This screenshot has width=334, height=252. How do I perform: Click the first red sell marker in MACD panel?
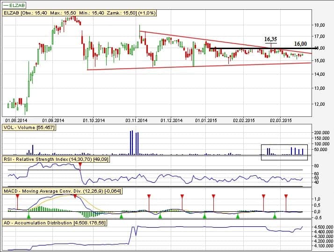point(17,195)
